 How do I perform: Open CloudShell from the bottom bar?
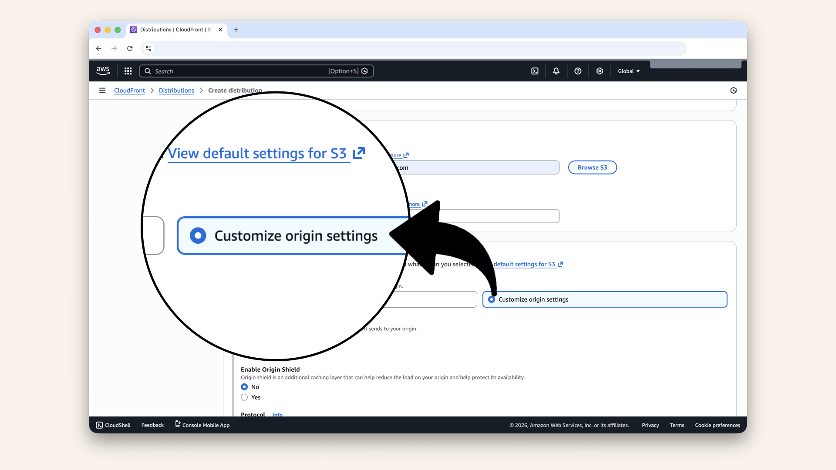coord(112,425)
